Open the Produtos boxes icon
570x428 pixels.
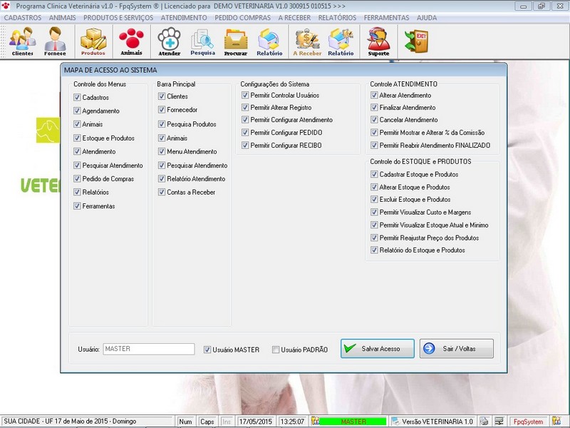93,41
